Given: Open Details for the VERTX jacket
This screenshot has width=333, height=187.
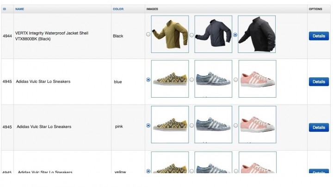Looking at the screenshot, I should 319,36.
